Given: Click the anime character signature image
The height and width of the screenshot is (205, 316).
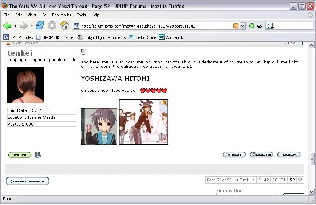Looking at the screenshot, I should coord(99,126).
